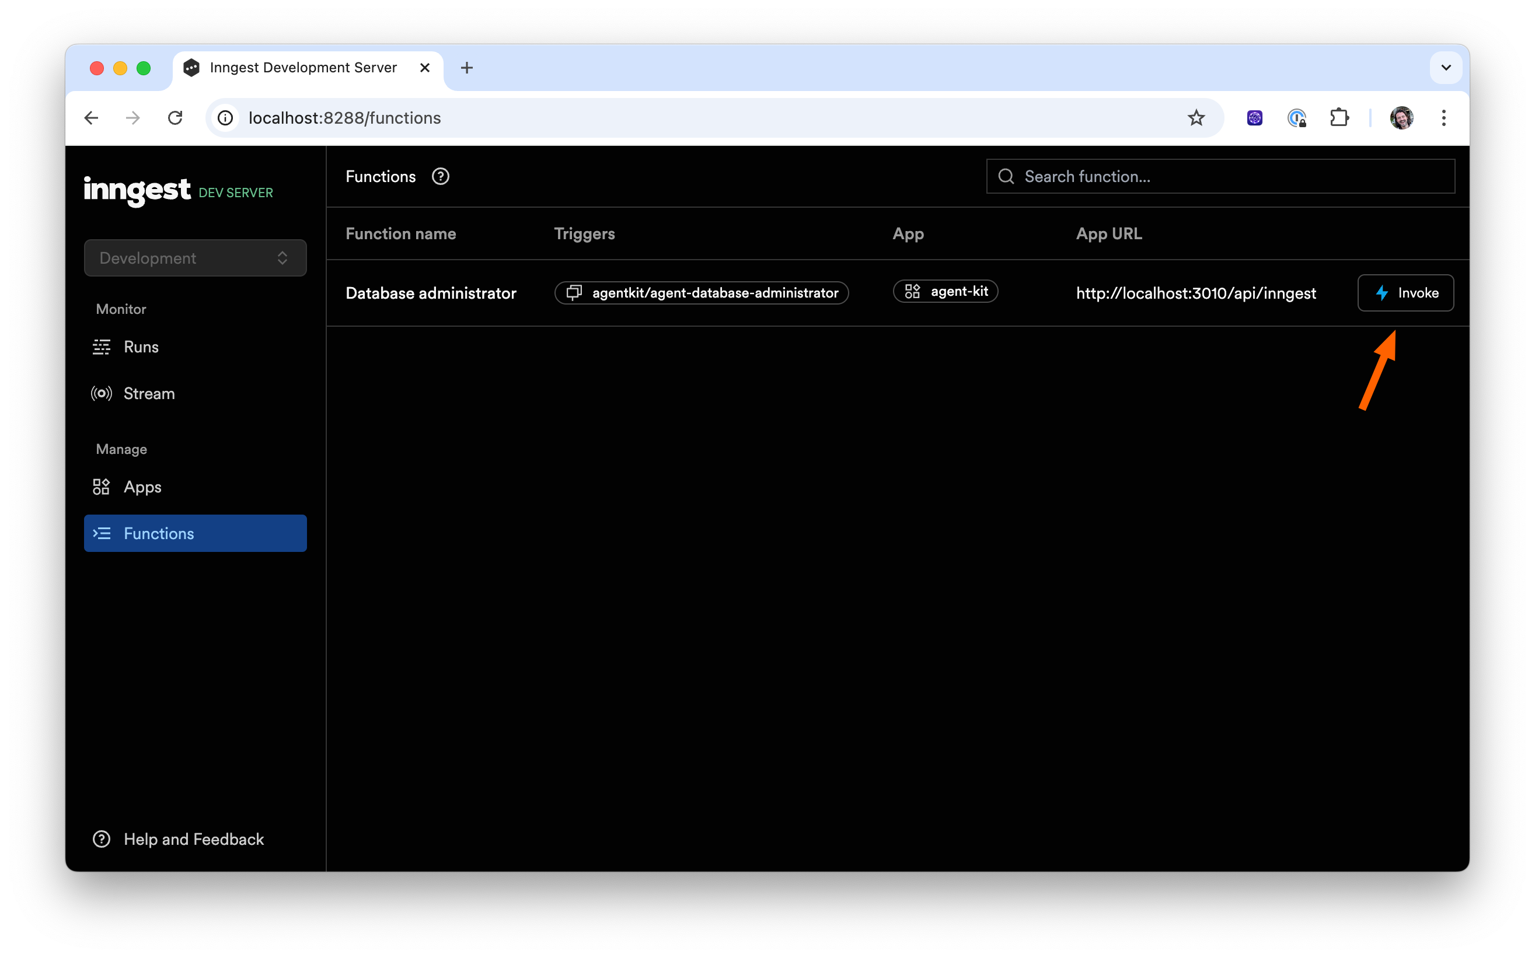This screenshot has width=1535, height=958.
Task: Click the help icon next to Functions heading
Action: tap(440, 176)
